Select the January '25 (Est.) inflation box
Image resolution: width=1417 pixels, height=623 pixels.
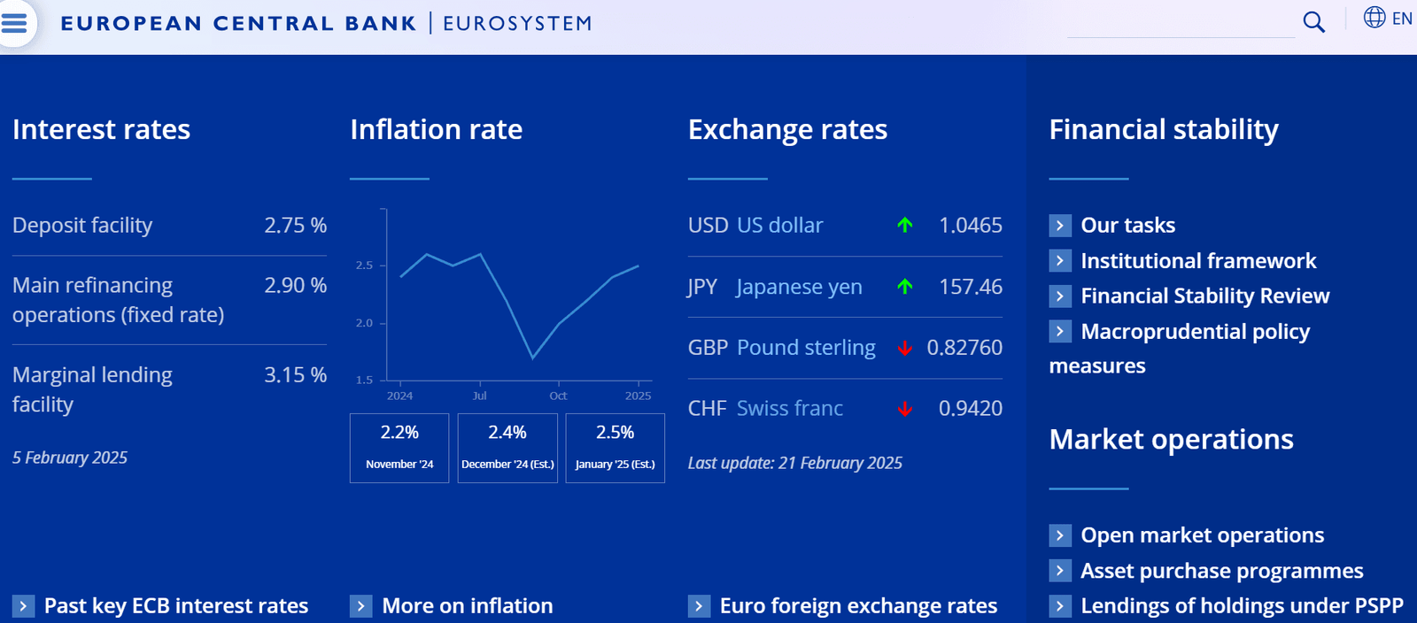(616, 448)
